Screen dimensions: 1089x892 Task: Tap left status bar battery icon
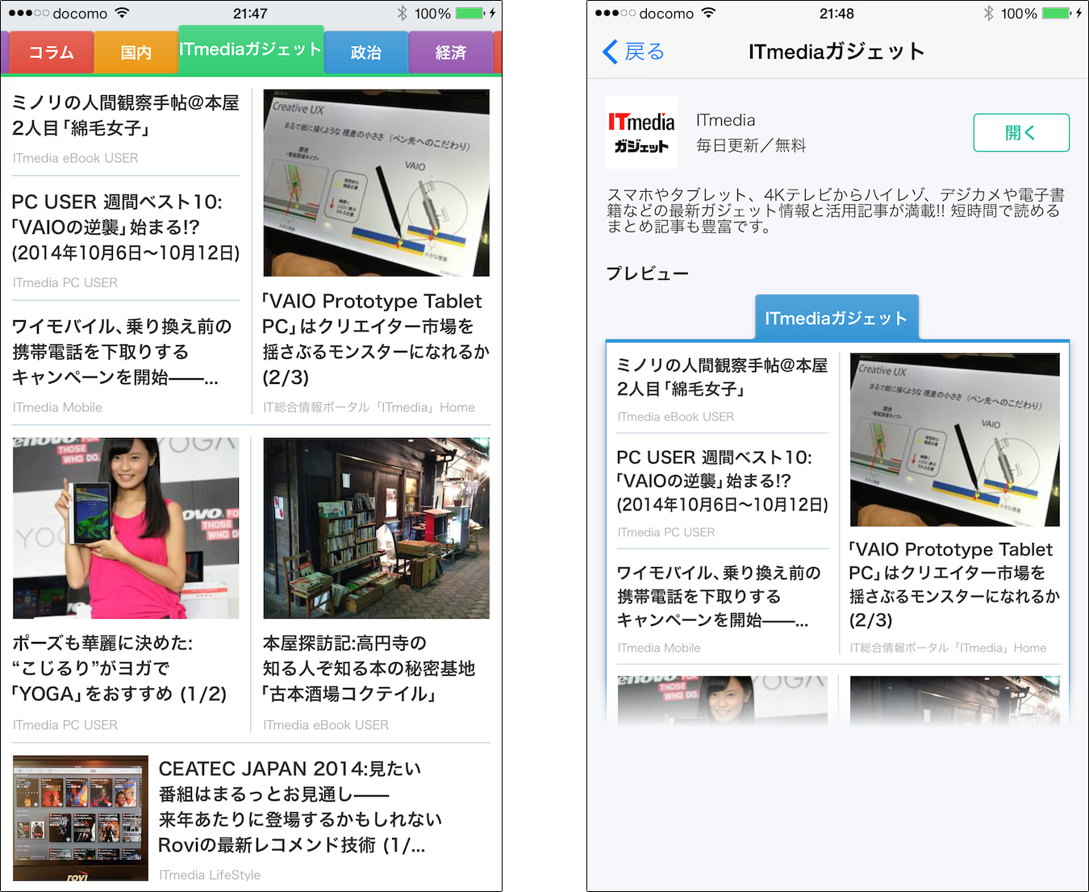(x=469, y=13)
